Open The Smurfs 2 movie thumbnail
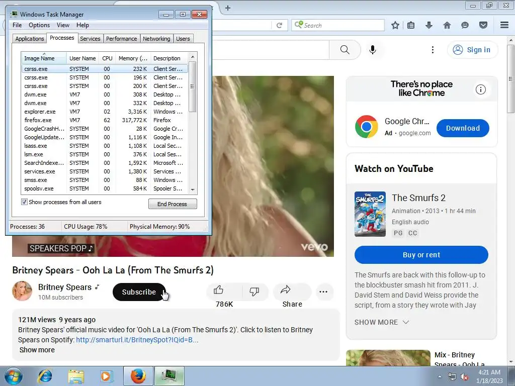Screen dimensions: 515x386 370,214
